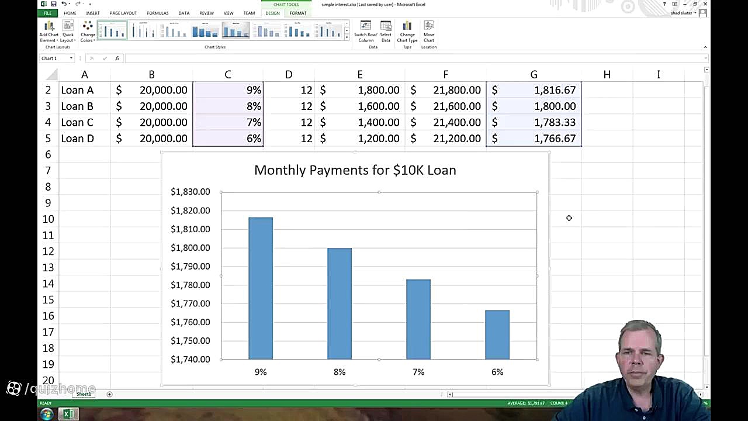
Task: Click the chart title Monthly Payments for $10K Loan
Action: pos(355,170)
